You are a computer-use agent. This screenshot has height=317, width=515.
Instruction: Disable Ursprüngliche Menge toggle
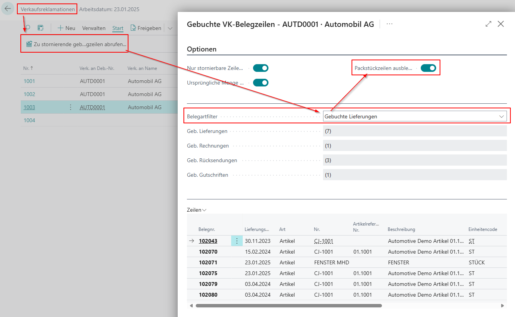pos(260,83)
